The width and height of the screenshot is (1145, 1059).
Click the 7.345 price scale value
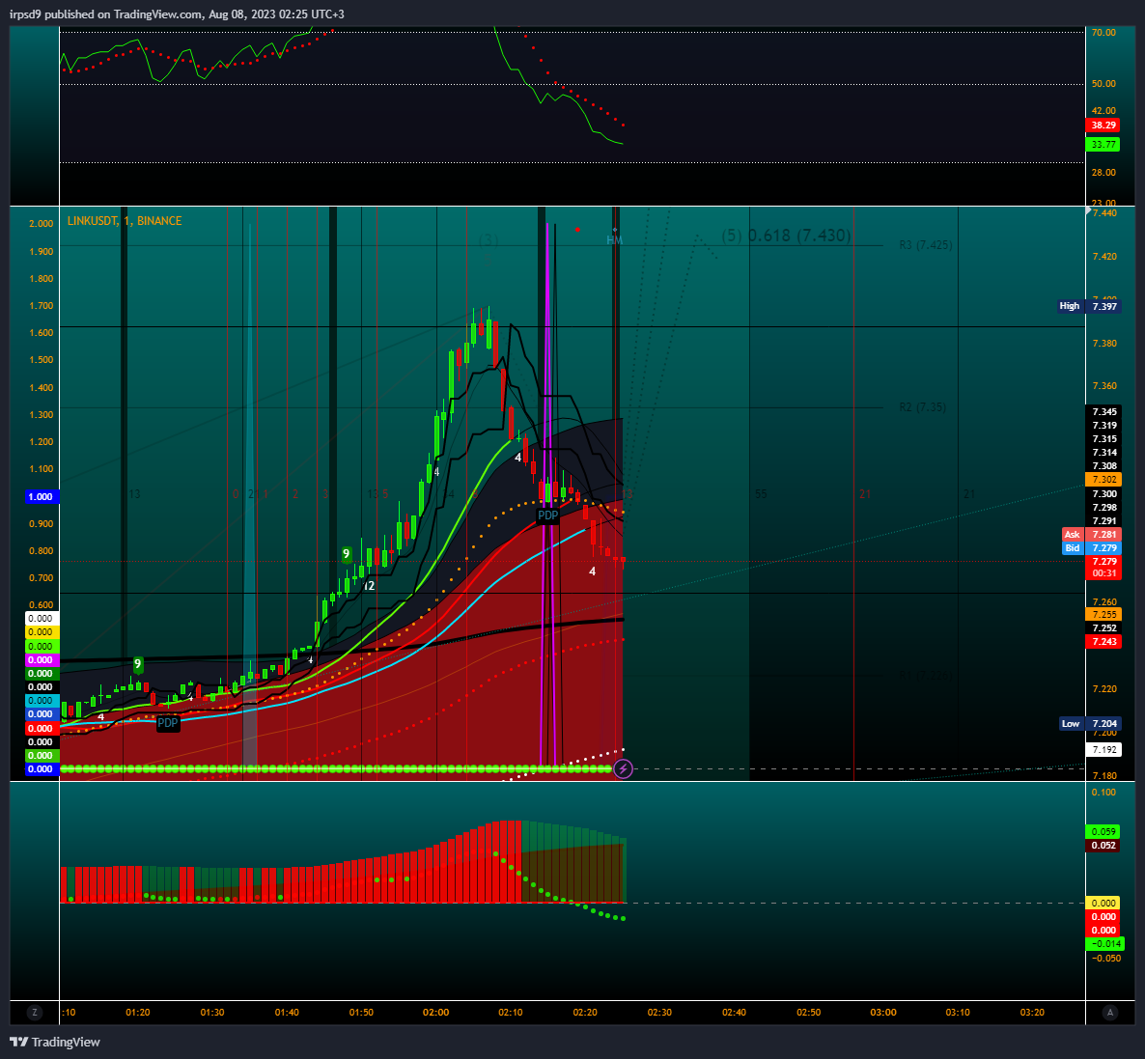coord(1104,412)
